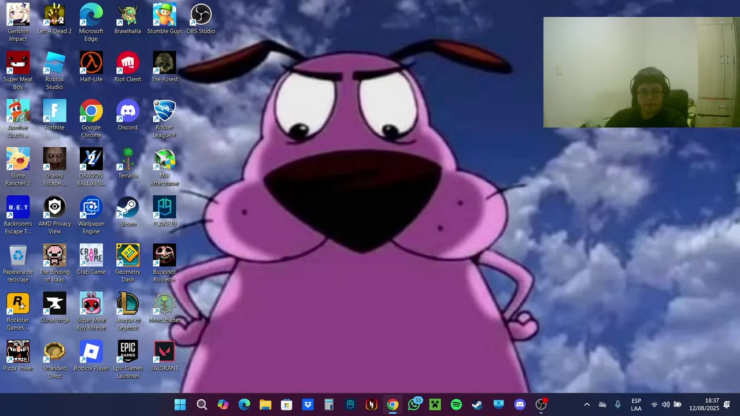This screenshot has width=740, height=416.
Task: Open Discord from the taskbar
Action: pyautogui.click(x=520, y=404)
